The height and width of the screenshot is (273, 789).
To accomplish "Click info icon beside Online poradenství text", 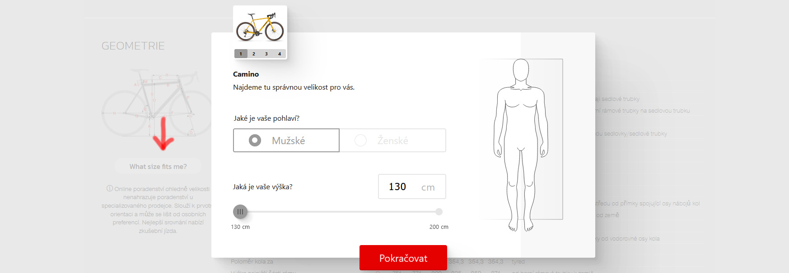I will coord(109,188).
